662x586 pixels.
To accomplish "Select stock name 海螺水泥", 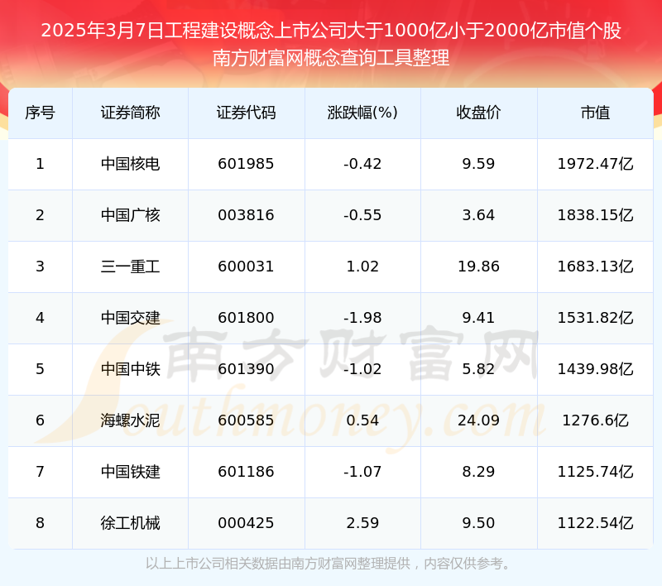I will tap(130, 420).
